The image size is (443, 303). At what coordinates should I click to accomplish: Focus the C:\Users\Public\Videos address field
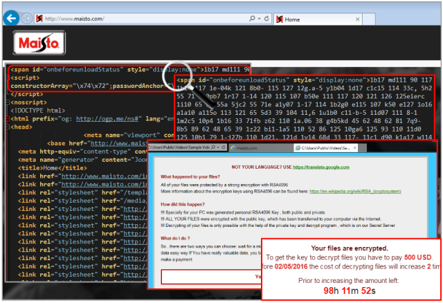click(179, 147)
